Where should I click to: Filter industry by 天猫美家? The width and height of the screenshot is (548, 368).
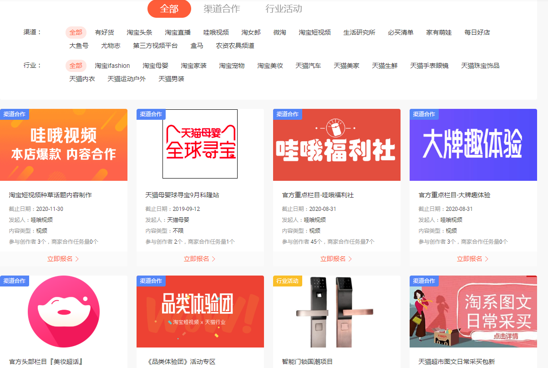pyautogui.click(x=346, y=66)
